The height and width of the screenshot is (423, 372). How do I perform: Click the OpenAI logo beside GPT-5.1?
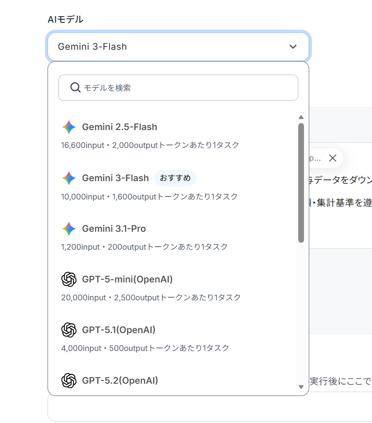pos(69,330)
